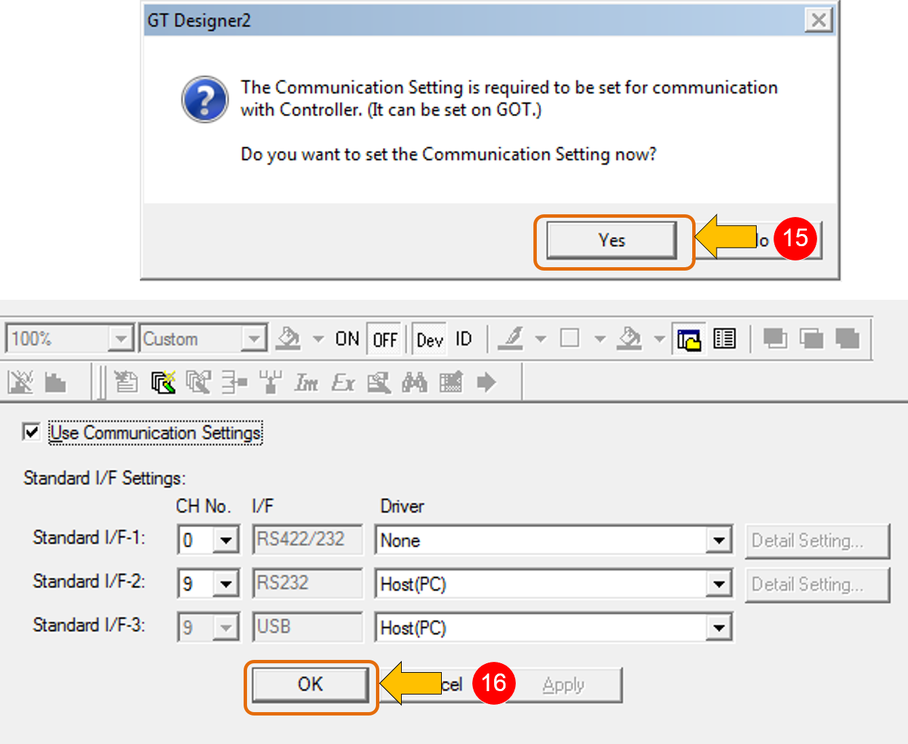Expand the Driver dropdown for Standard I/F-2
The image size is (908, 744).
(x=718, y=584)
